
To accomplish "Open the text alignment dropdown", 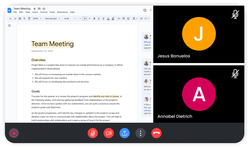I will point(135,18).
